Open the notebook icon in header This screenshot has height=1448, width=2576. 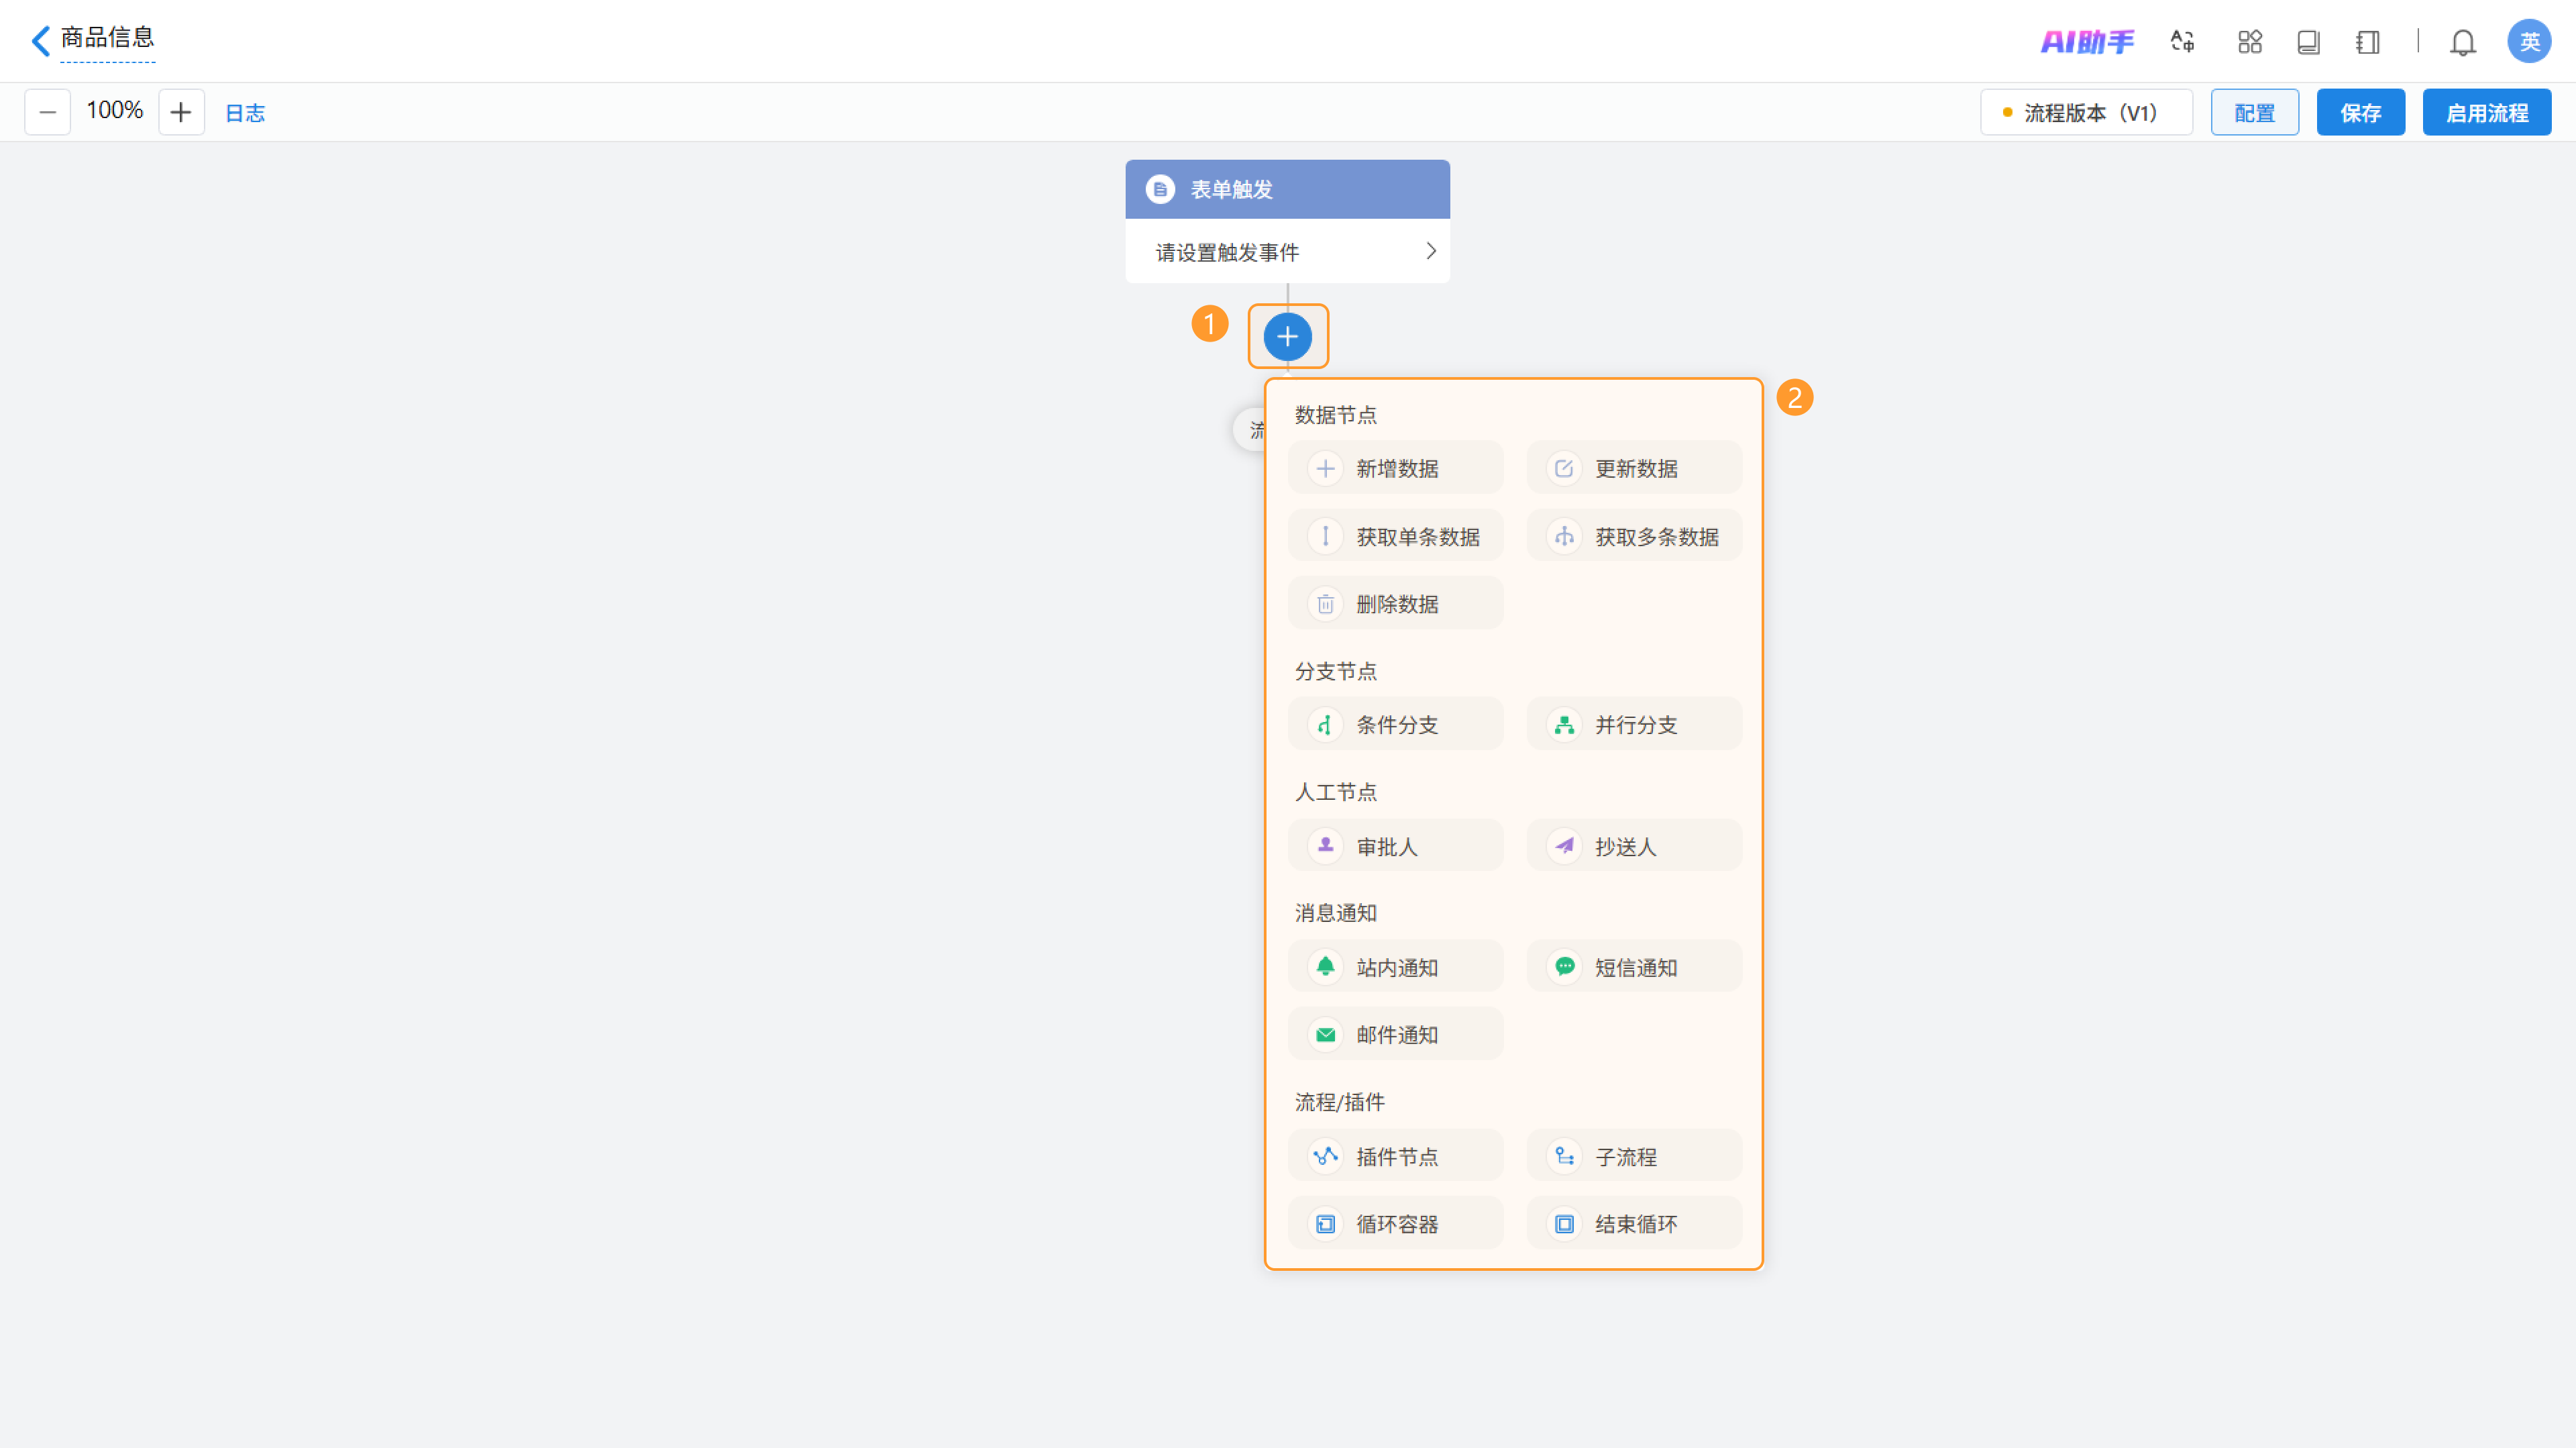point(2367,42)
